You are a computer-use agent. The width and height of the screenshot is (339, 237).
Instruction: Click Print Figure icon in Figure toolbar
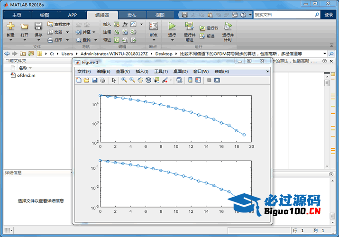[102, 80]
